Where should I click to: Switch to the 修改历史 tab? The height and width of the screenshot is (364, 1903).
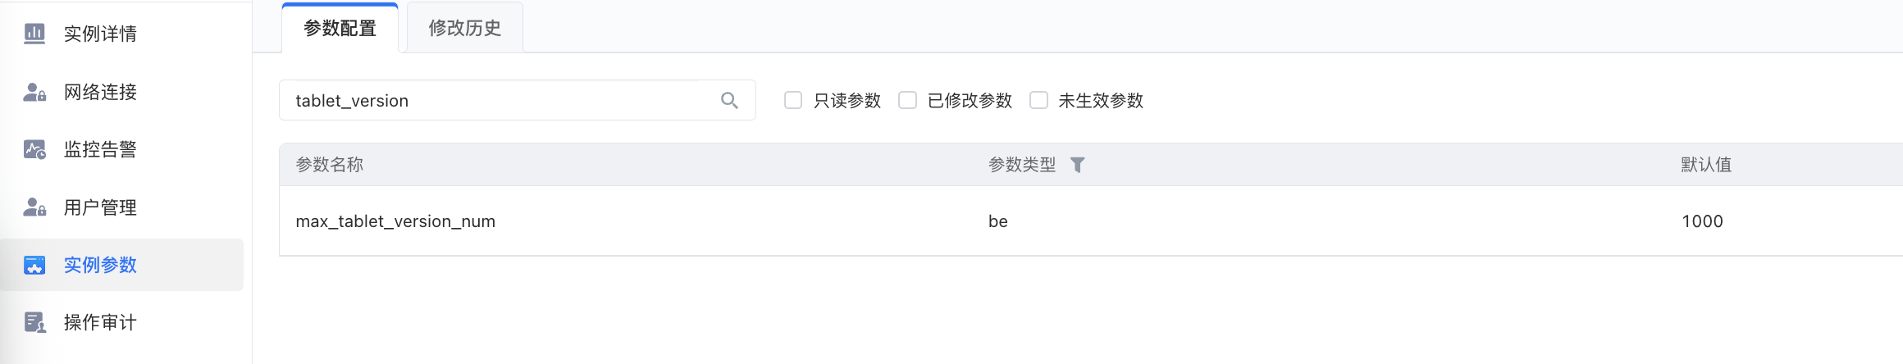(464, 28)
